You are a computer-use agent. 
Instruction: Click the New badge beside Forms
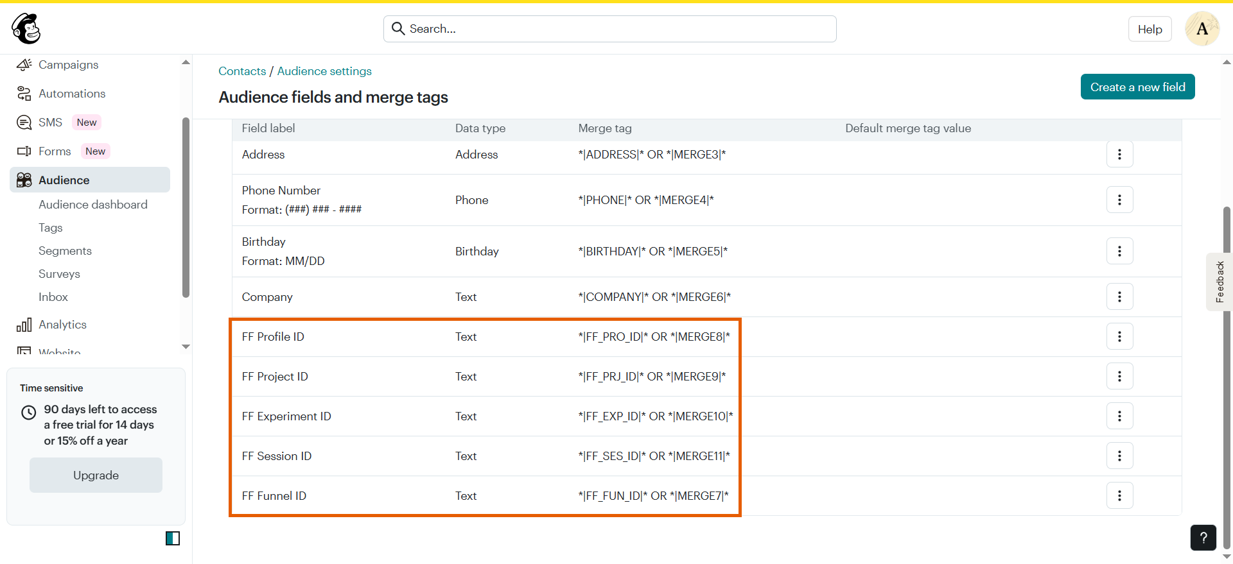tap(96, 151)
